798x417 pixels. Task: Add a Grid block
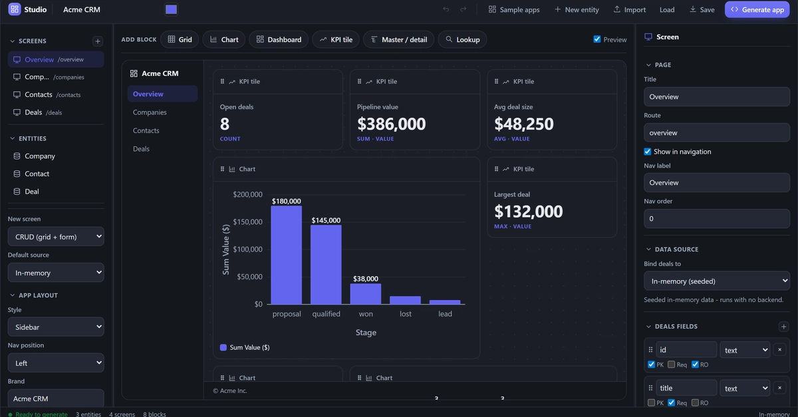[x=180, y=39]
